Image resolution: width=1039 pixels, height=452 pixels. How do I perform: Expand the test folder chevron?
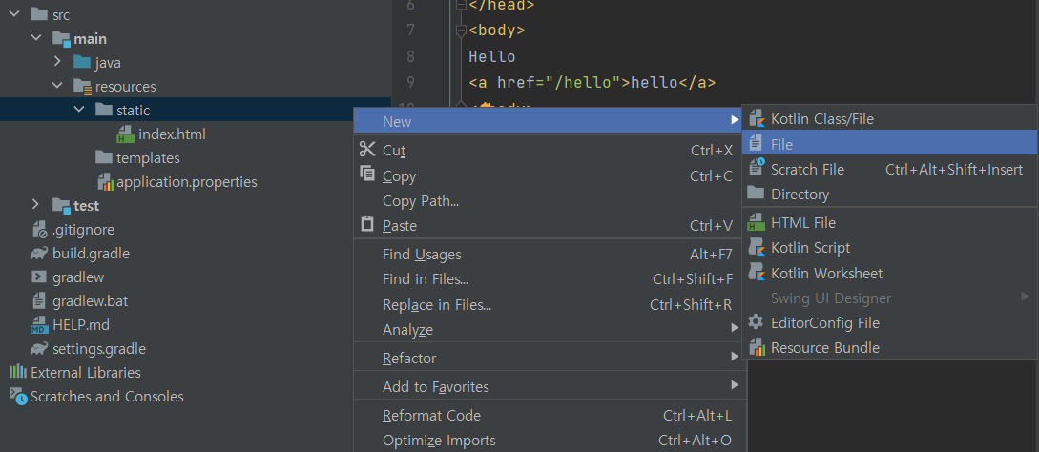[x=37, y=205]
